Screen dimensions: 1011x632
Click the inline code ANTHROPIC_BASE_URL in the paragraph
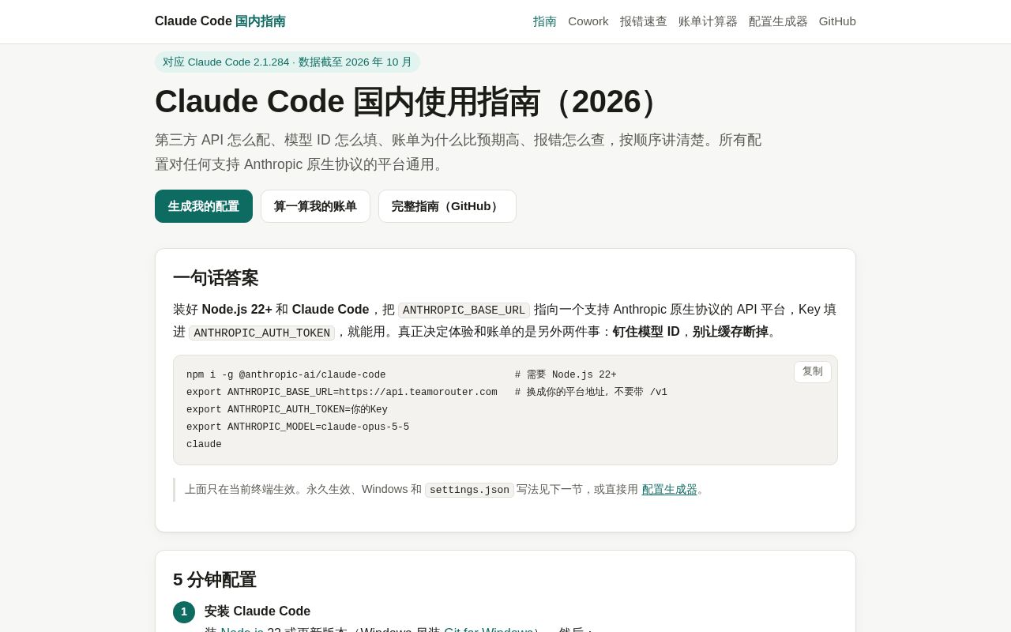coord(464,310)
